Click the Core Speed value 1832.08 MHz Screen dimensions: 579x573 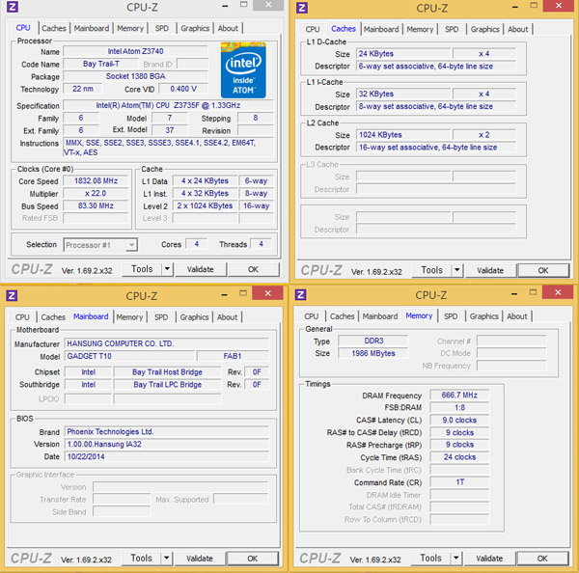[x=96, y=181]
